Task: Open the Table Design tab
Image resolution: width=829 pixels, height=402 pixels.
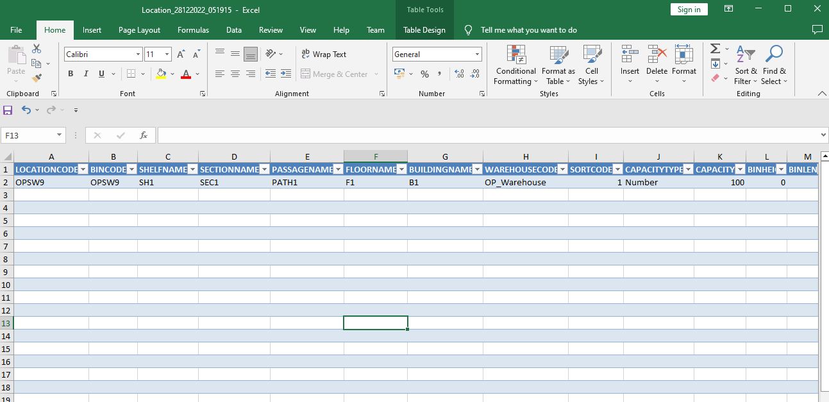Action: click(424, 30)
